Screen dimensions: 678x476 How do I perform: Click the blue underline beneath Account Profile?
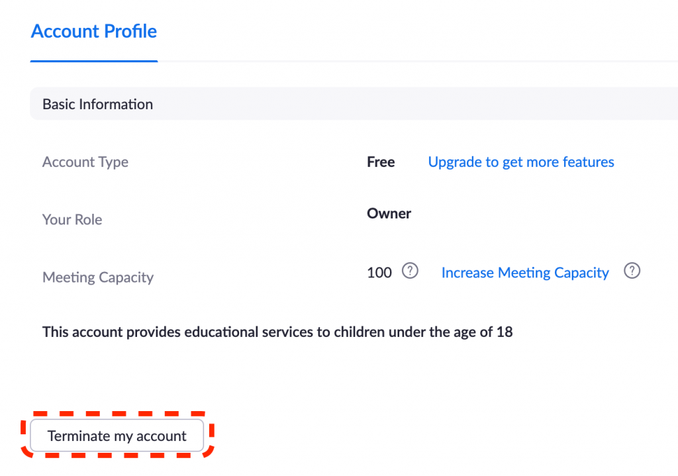(94, 61)
